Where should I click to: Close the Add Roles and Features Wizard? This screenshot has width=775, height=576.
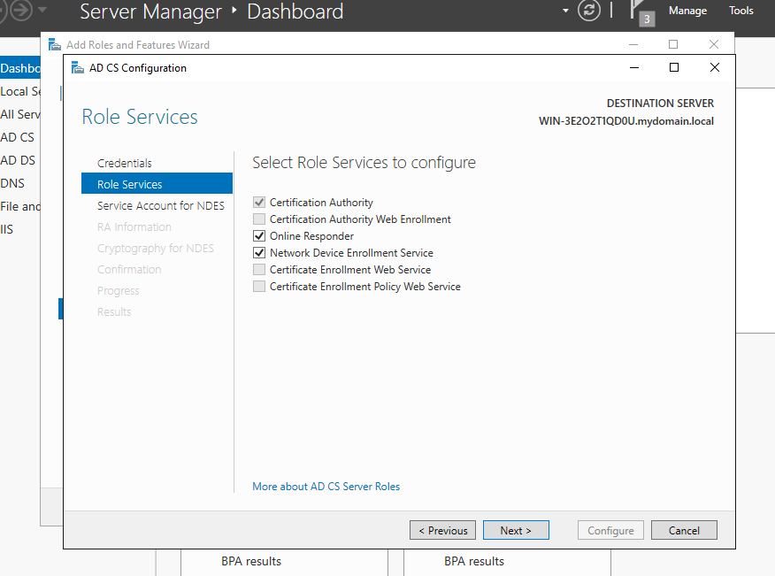[714, 44]
